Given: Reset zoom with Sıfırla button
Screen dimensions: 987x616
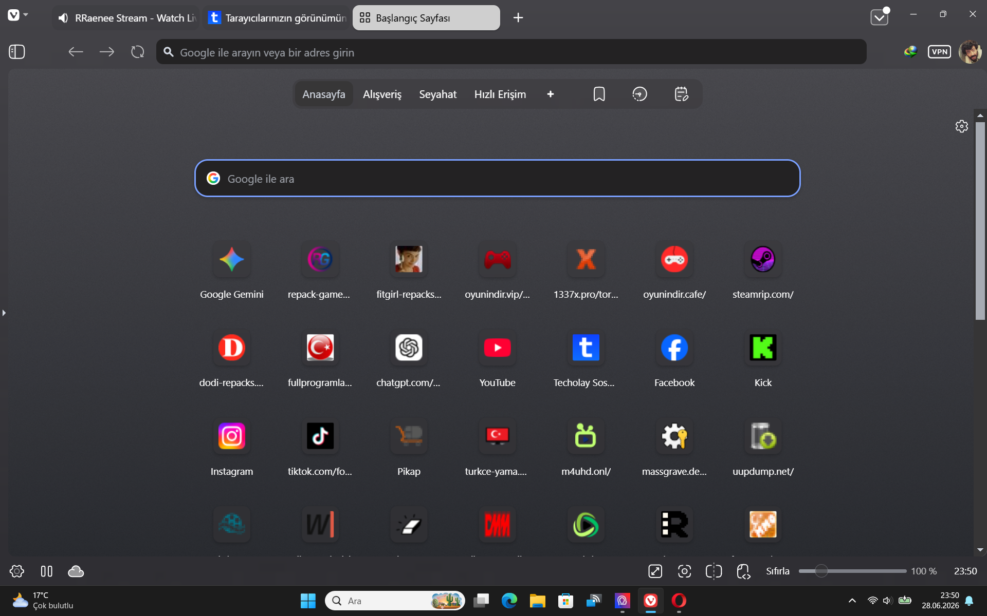Looking at the screenshot, I should click(778, 571).
